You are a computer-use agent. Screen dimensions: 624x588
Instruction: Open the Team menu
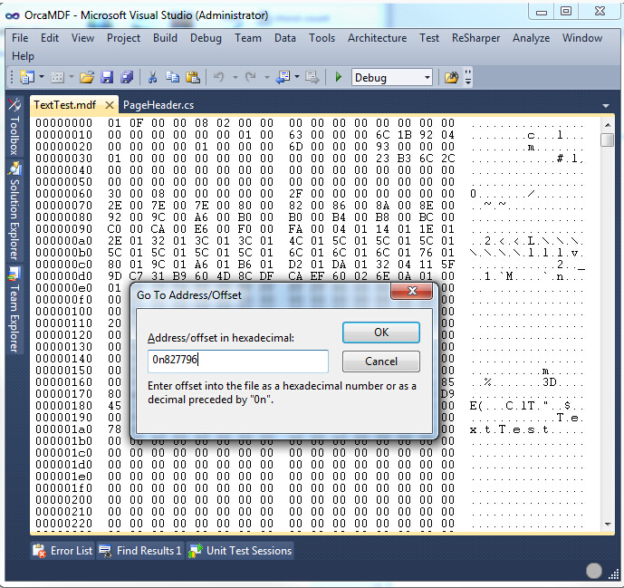point(248,38)
